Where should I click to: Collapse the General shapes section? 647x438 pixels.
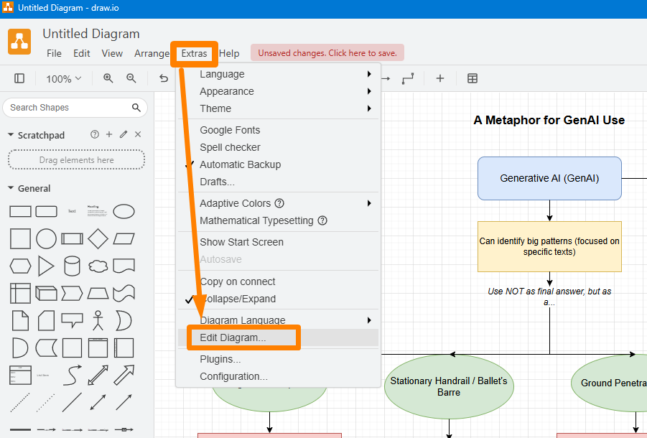tap(11, 188)
